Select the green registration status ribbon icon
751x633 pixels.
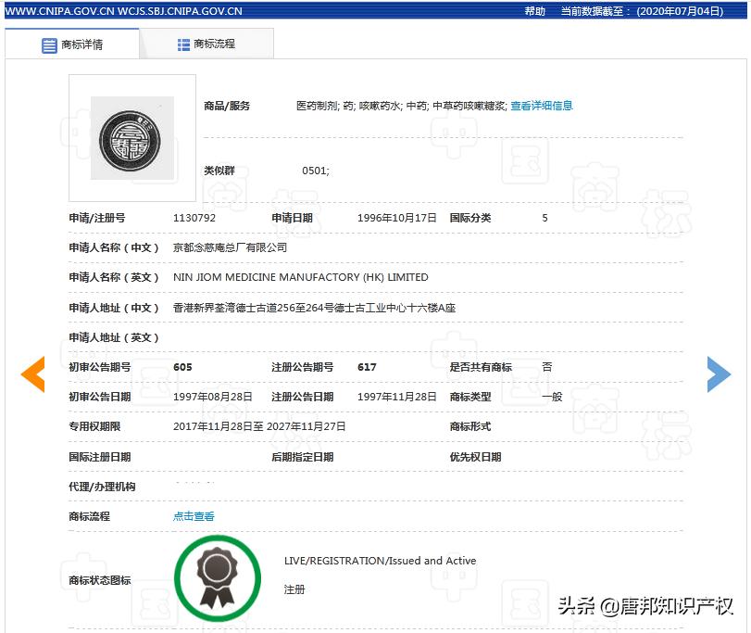pyautogui.click(x=218, y=576)
